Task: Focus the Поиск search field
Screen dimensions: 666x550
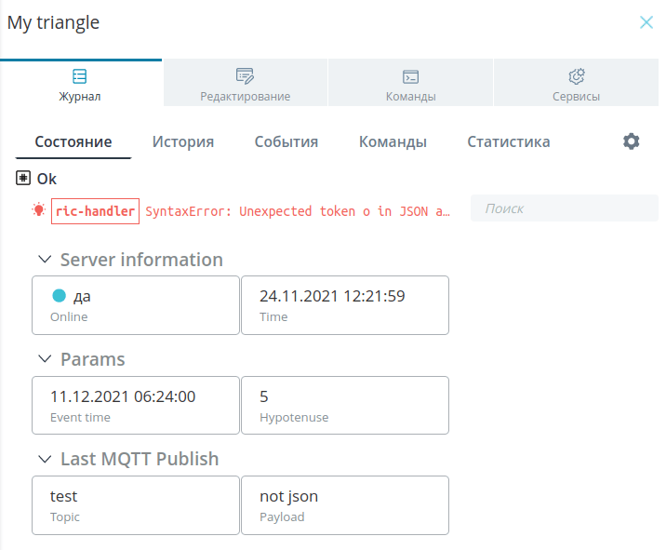Action: 564,208
